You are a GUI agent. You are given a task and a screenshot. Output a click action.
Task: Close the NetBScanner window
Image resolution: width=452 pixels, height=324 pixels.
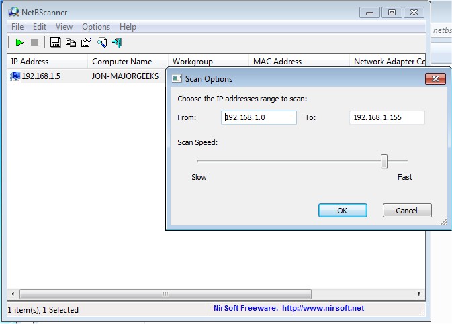tap(414, 13)
